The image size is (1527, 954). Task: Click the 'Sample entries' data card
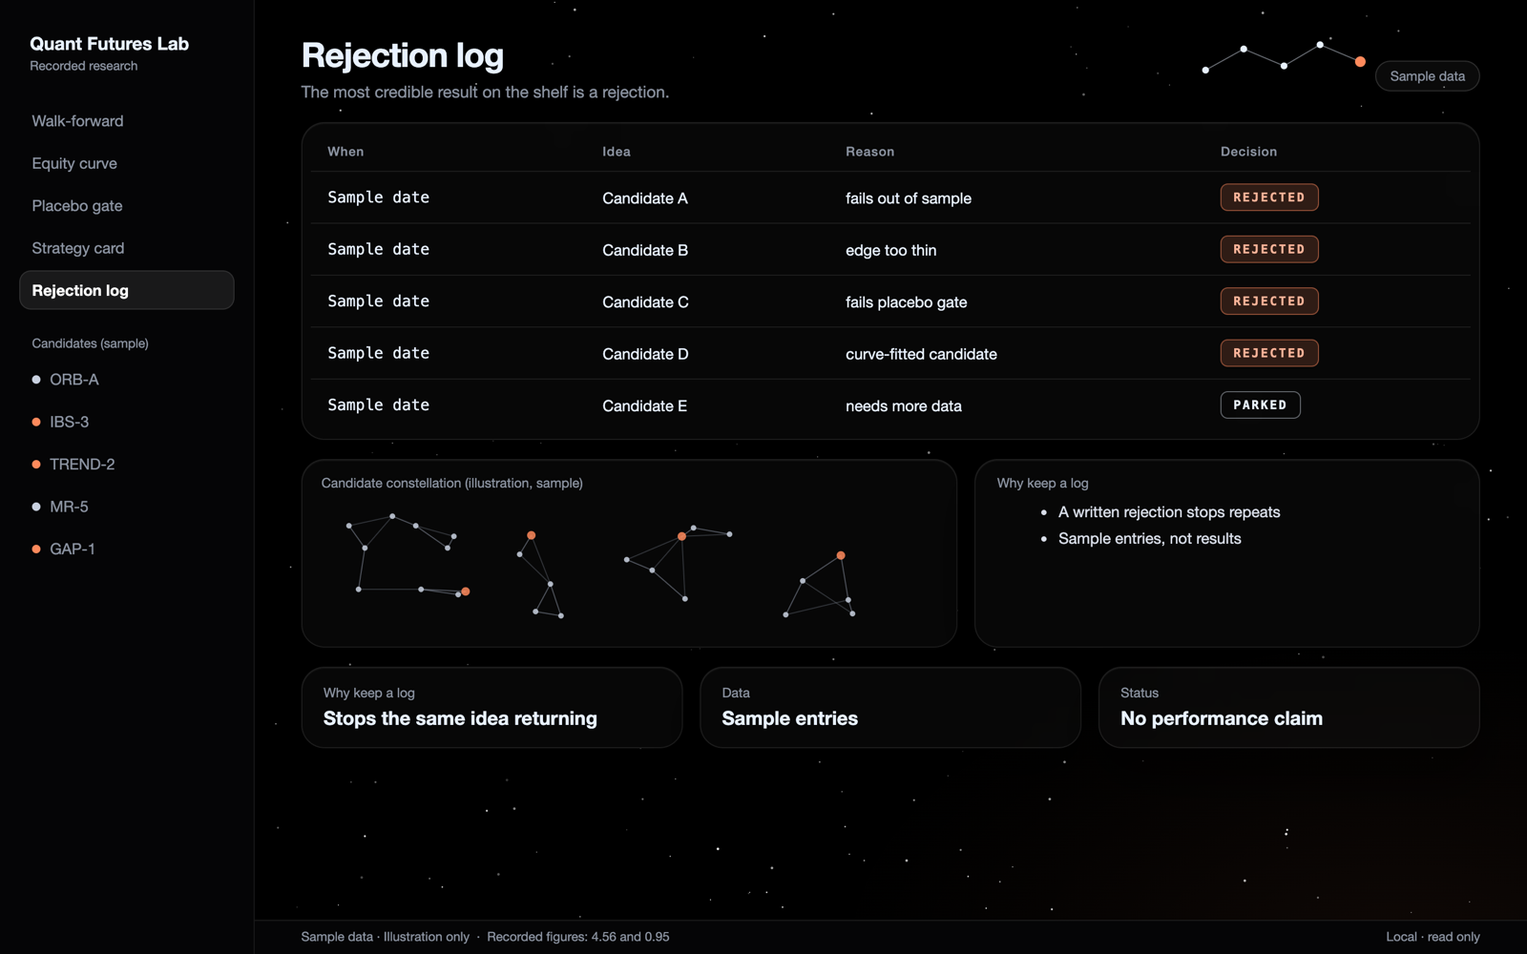click(x=890, y=708)
